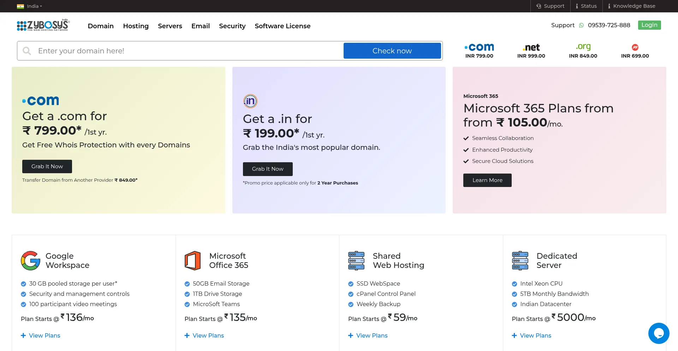678x351 pixels.
Task: Click Grab It Now in the .in banner
Action: point(268,169)
